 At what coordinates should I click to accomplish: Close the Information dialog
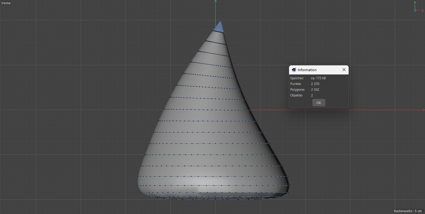coord(344,70)
